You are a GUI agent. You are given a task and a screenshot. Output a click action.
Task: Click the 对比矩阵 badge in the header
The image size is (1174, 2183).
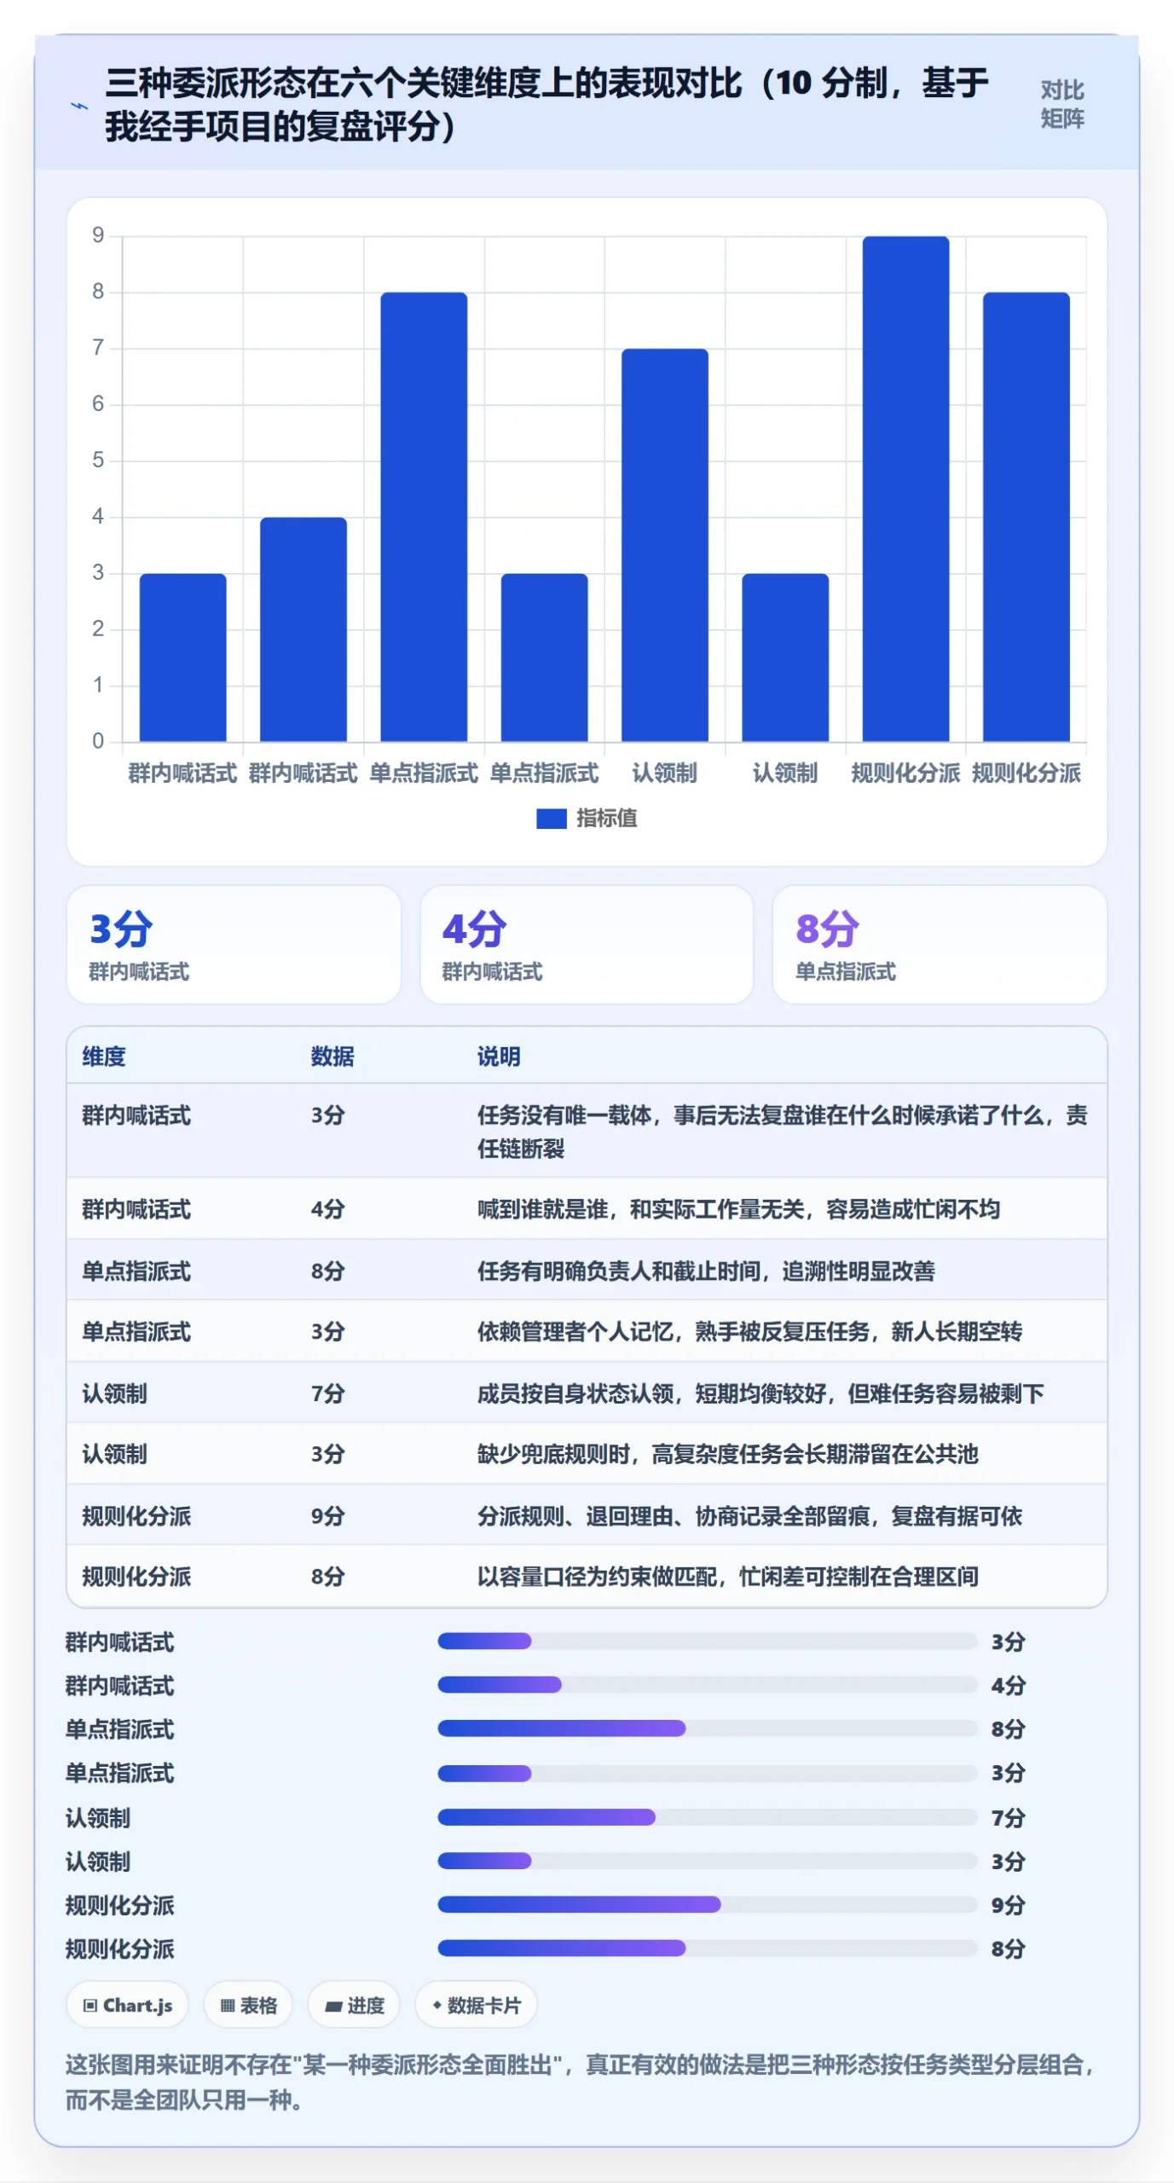[x=1061, y=104]
